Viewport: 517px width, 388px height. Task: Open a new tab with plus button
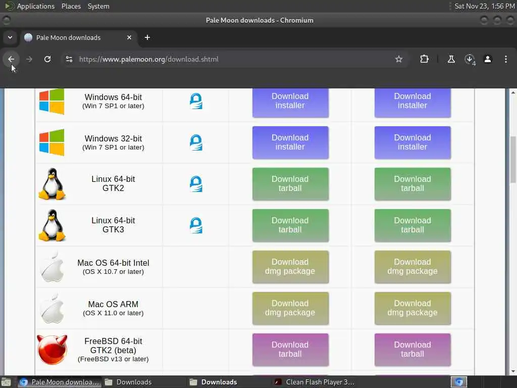pos(147,37)
